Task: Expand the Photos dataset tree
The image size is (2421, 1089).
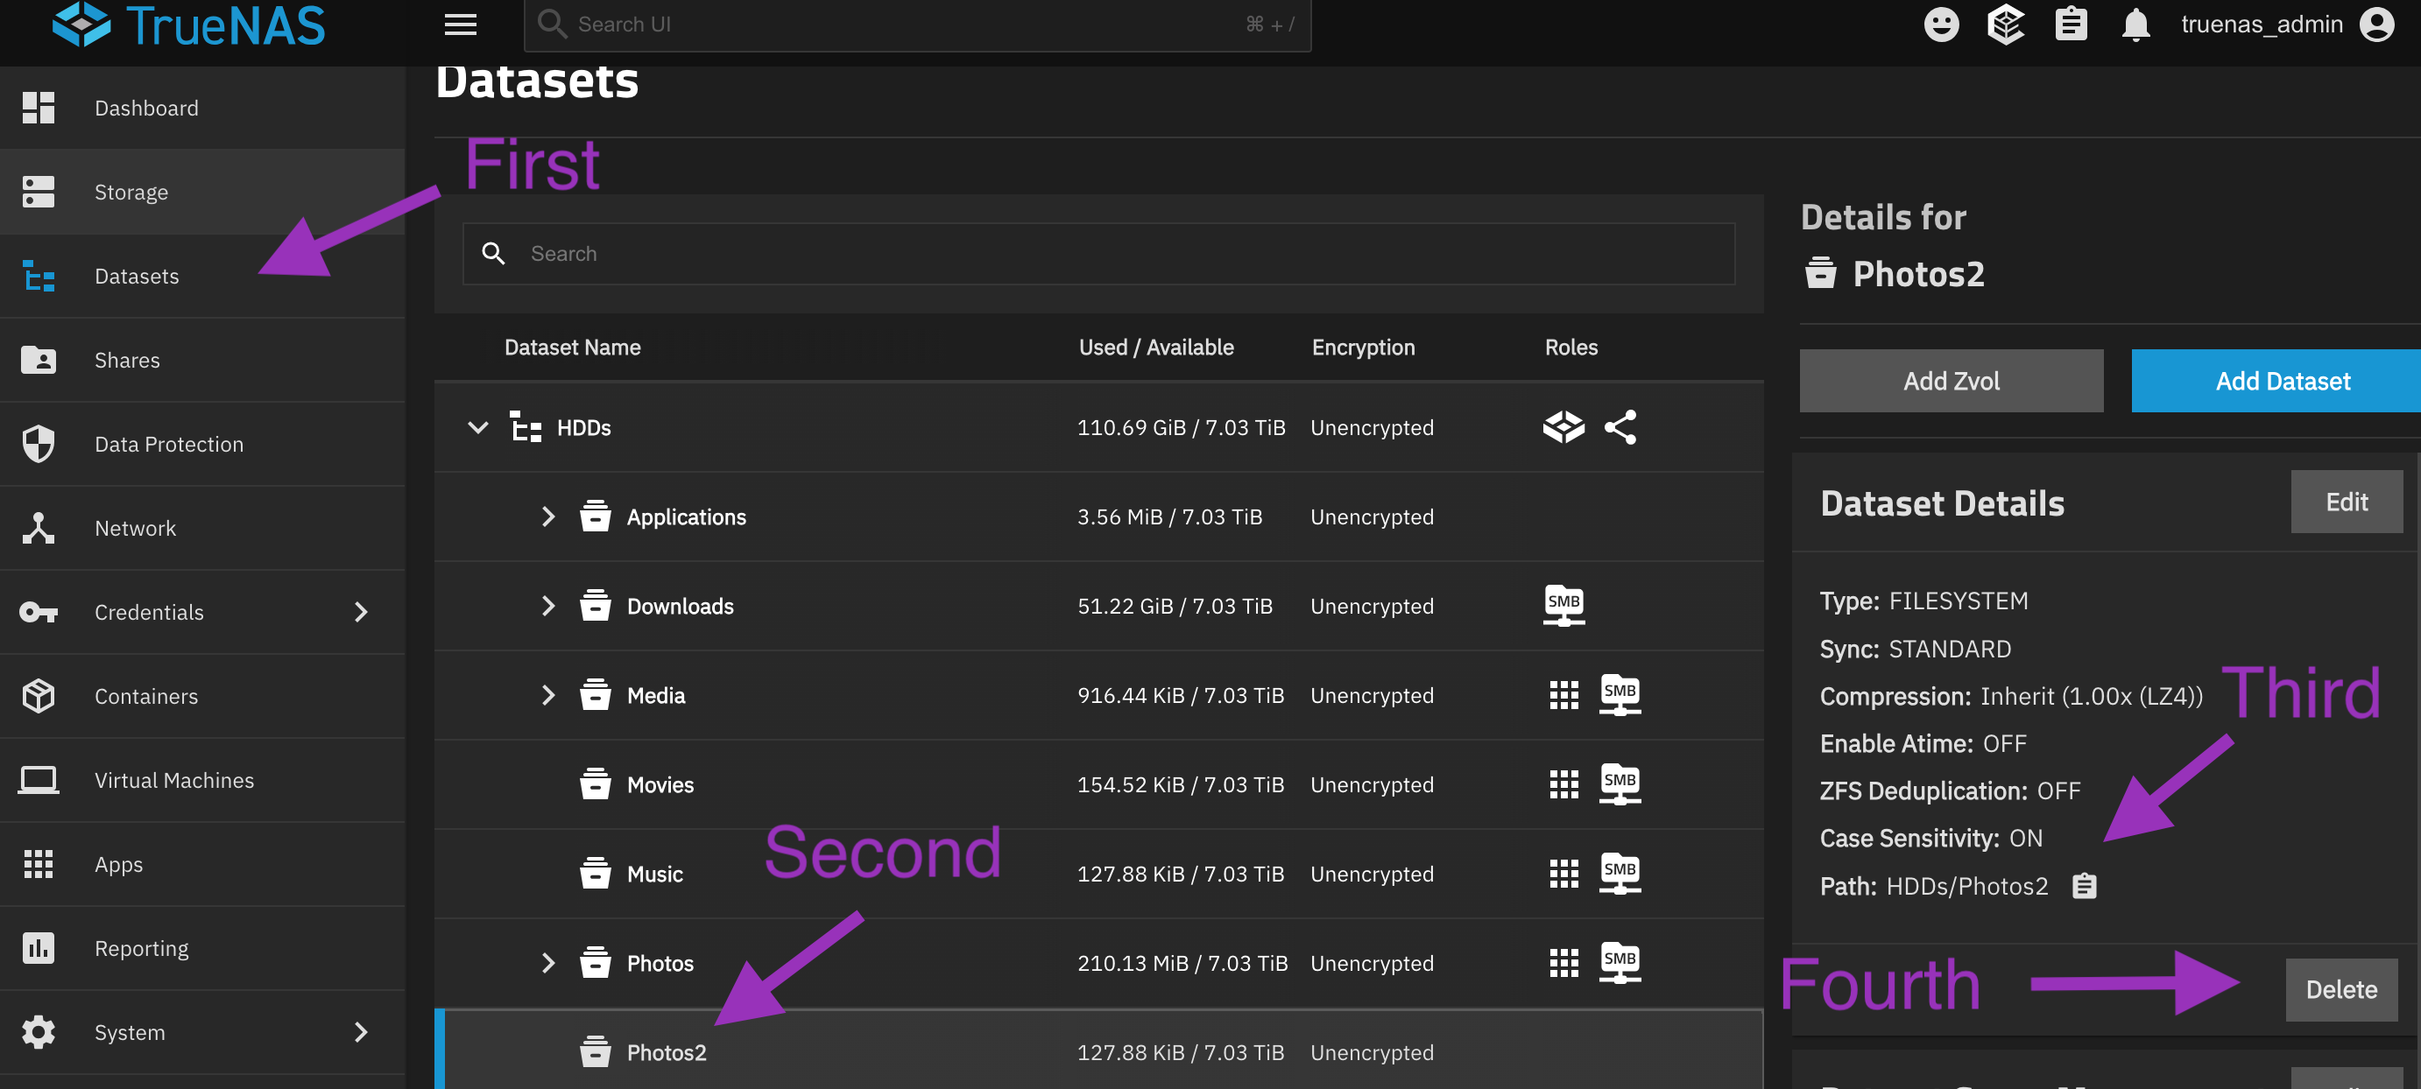Action: pyautogui.click(x=548, y=963)
